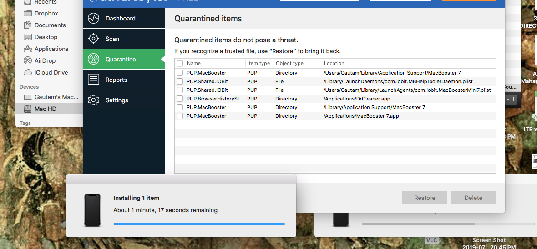Click the Dashboard pulse icon
The height and width of the screenshot is (249, 537).
[x=93, y=18]
